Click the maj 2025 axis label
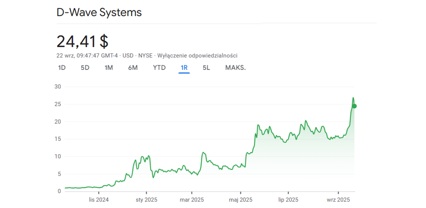 (x=241, y=200)
